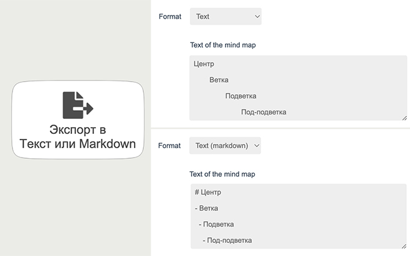Click the resize handle of the upper text area
This screenshot has width=410, height=256.
[404, 118]
